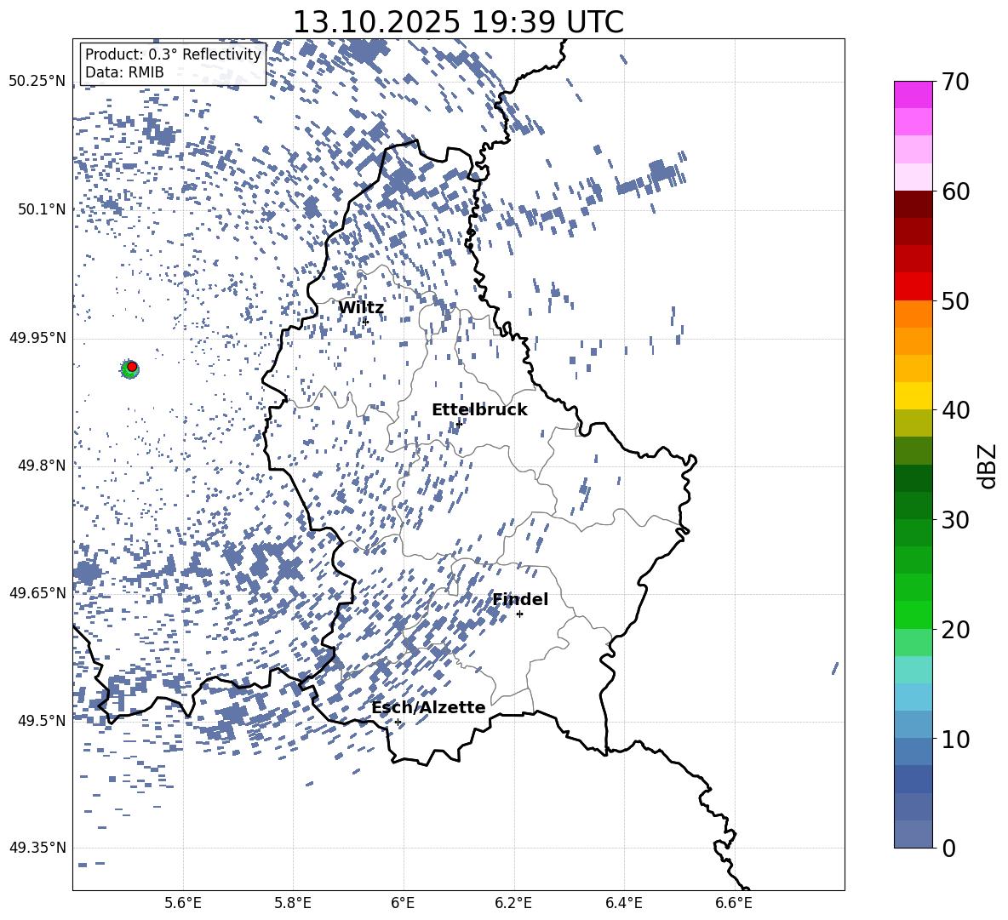This screenshot has height=920, width=1008.
Task: Click the light blue swatch between 10 and 20 dBZ
Action: pos(913,696)
